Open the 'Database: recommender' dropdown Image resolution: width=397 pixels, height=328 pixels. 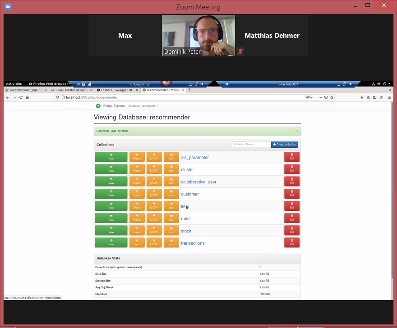click(143, 106)
